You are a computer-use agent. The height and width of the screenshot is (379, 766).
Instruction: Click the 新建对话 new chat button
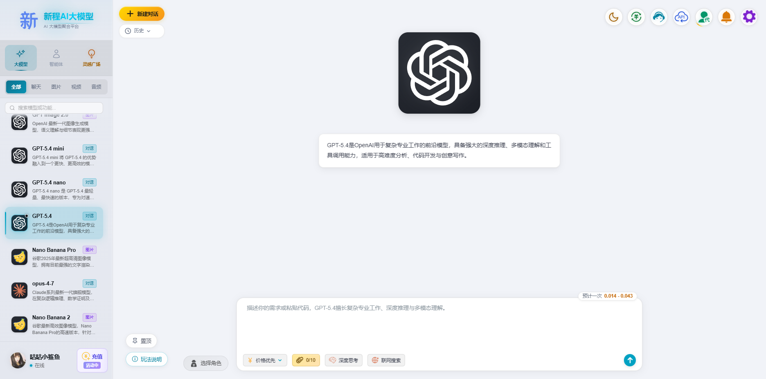tap(142, 13)
